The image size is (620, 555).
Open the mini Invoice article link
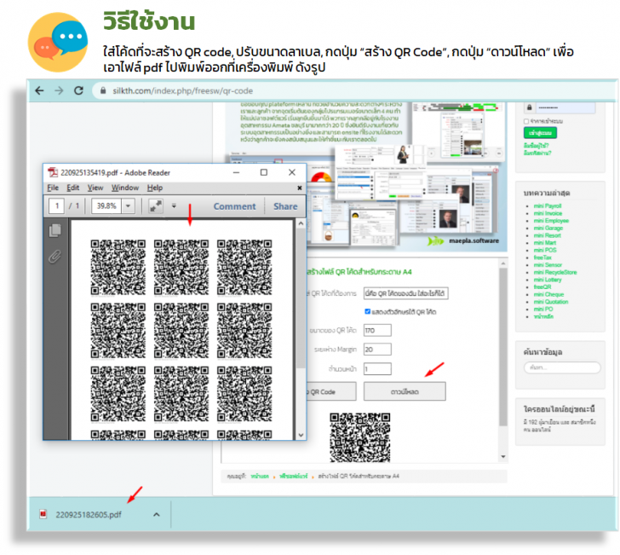[x=548, y=213]
